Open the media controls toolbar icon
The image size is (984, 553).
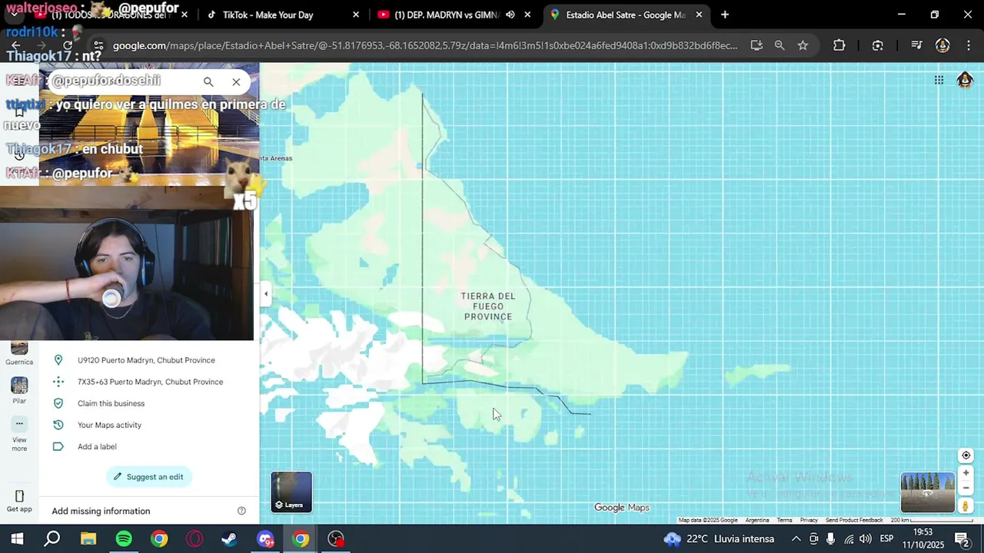click(916, 45)
